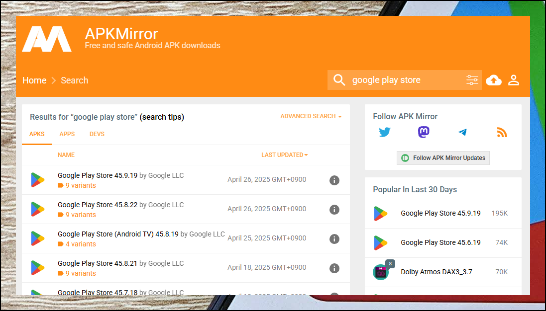Open popular Google Play Store 45.9.19 link

440,213
